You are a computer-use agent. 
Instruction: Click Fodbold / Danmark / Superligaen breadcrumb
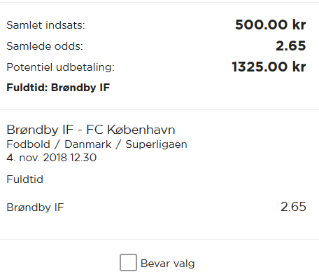tap(97, 144)
